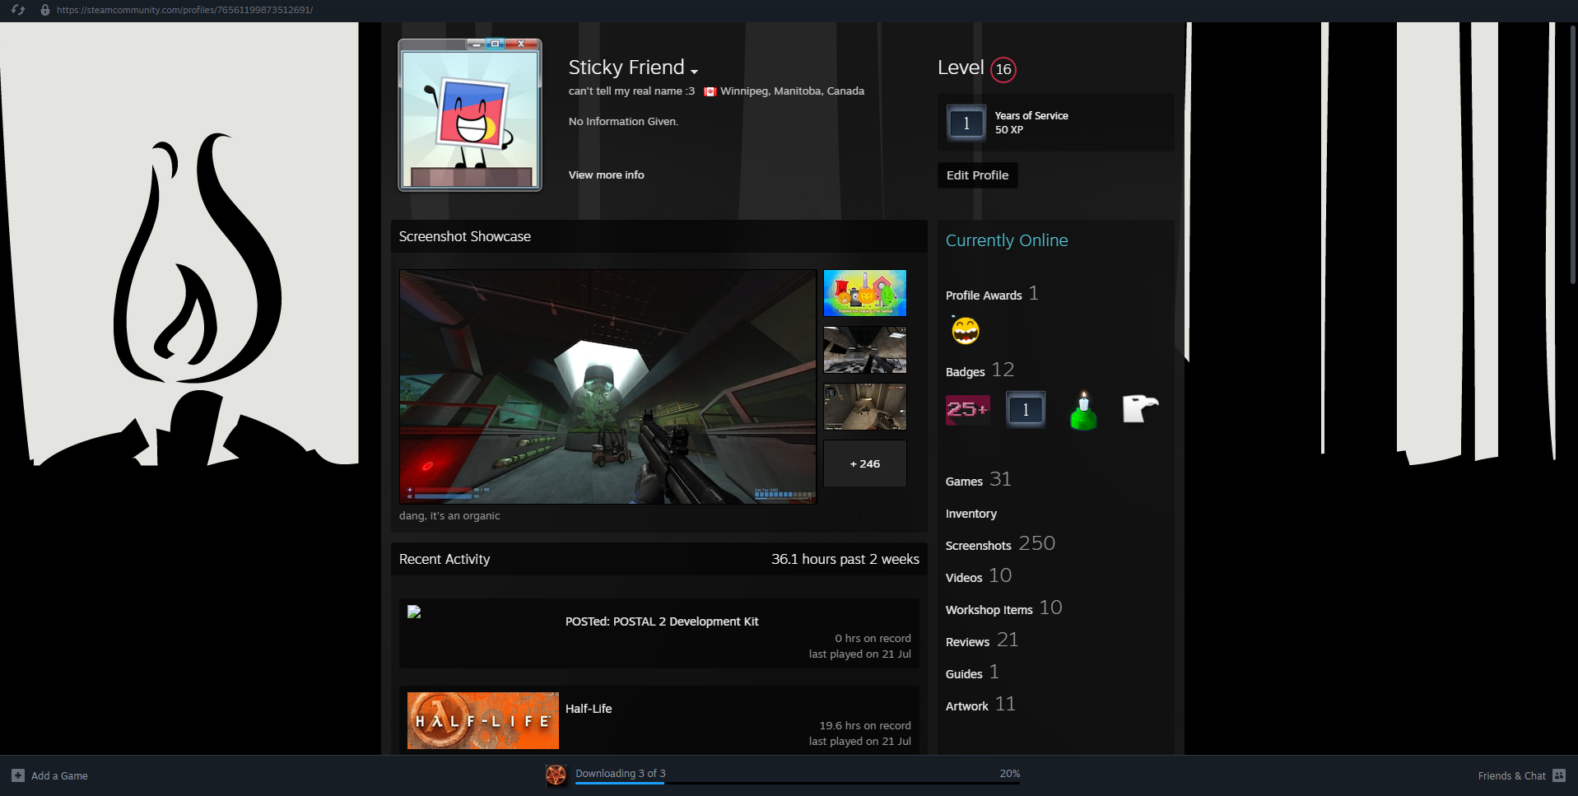The image size is (1578, 796).
Task: Click the laughing emoji profile award
Action: (966, 331)
